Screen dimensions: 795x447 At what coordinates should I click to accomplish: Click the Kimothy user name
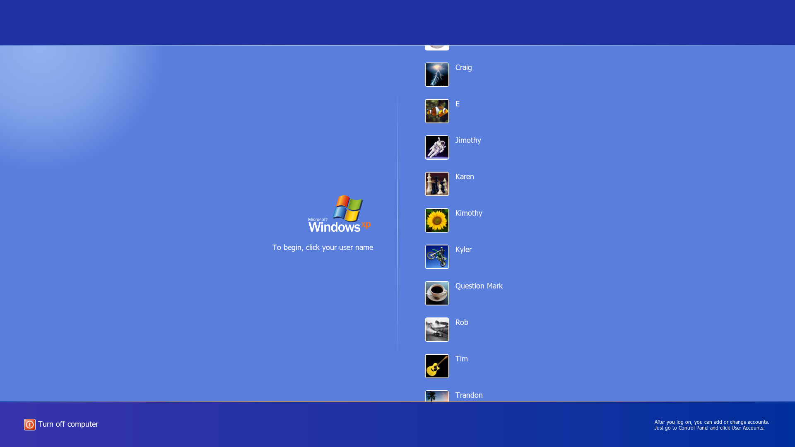(469, 213)
